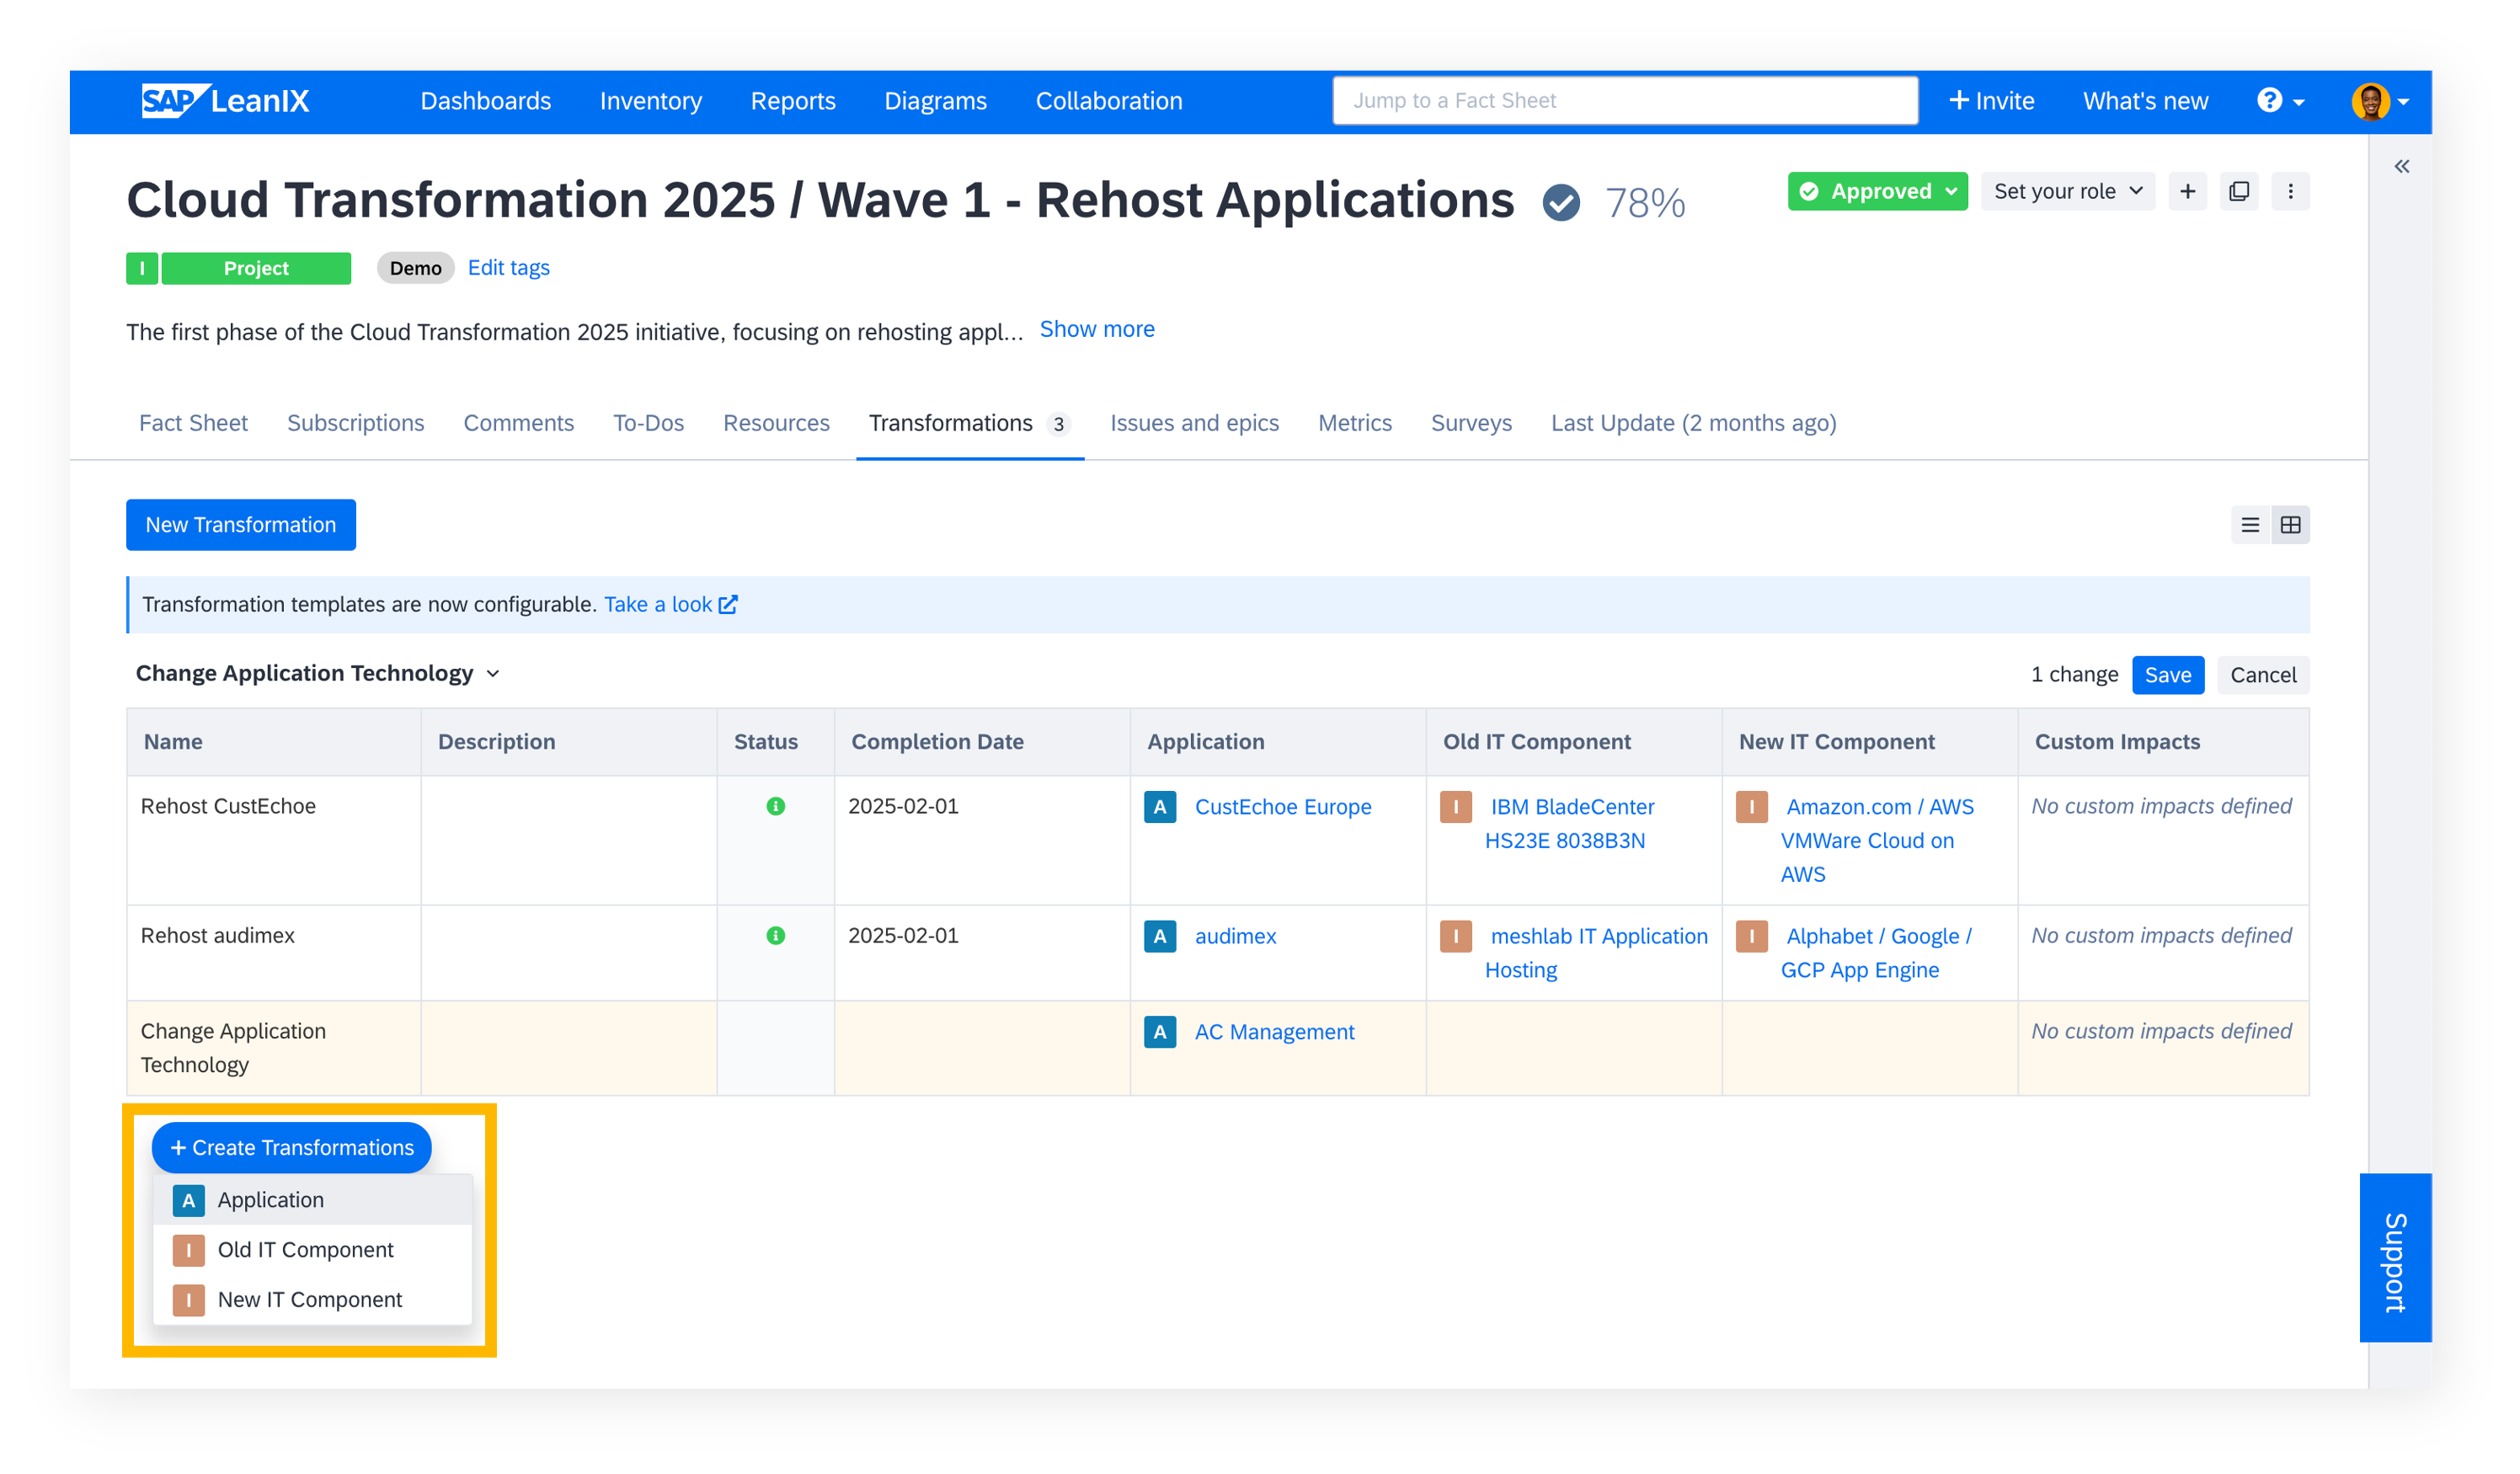2520x1474 pixels.
Task: Click the green I initiative type badge
Action: tap(142, 268)
